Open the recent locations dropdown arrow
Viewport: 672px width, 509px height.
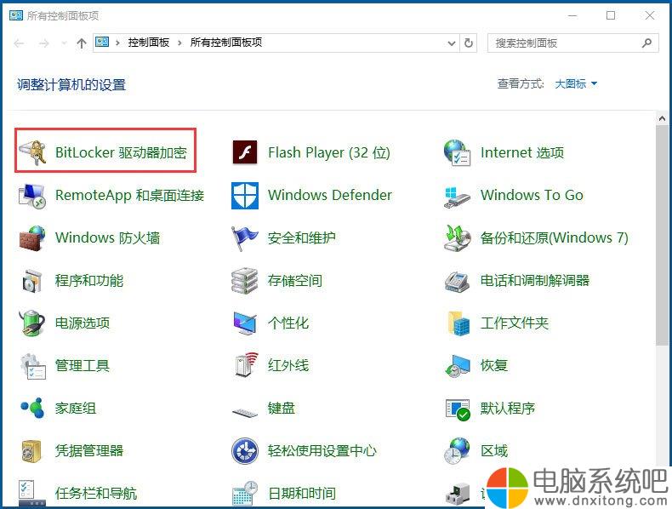pos(64,43)
